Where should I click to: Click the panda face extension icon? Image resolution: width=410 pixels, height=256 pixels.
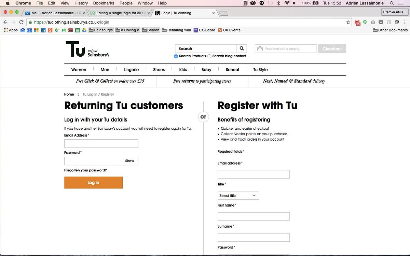[397, 22]
